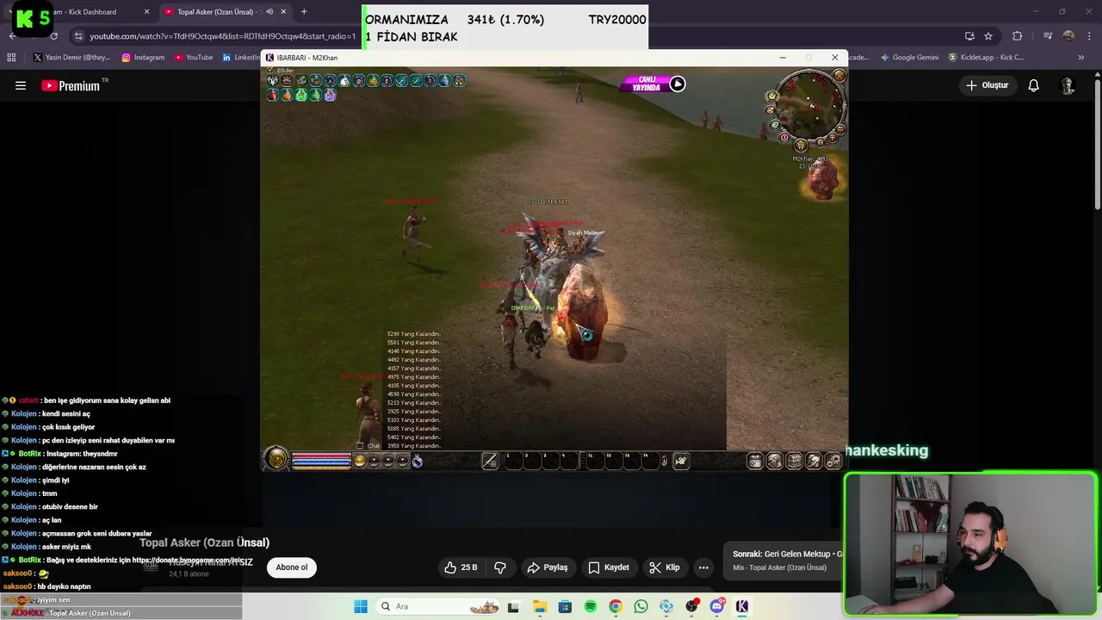The height and width of the screenshot is (620, 1102).
Task: Click the youtube.com address bar
Action: [x=221, y=36]
